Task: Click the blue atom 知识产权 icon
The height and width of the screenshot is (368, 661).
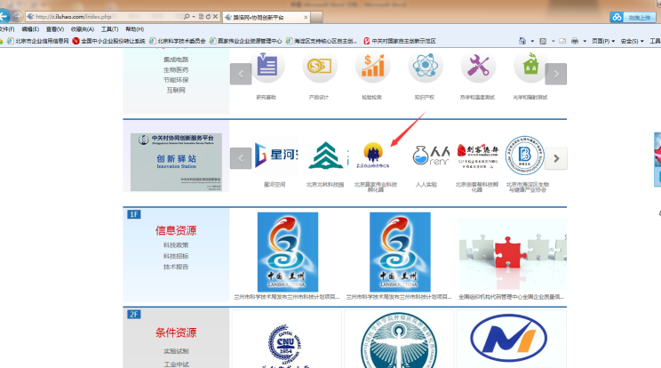Action: (x=425, y=66)
